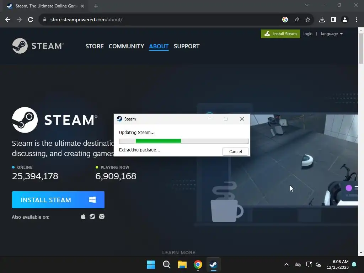
Task: Click the address bar URL field
Action: pos(162,20)
